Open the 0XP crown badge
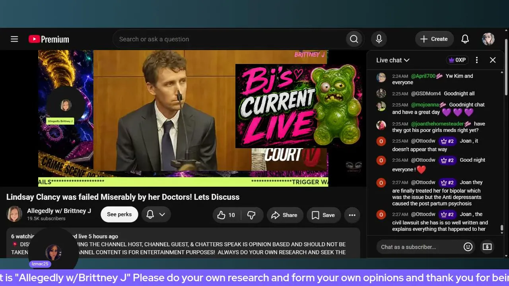The image size is (509, 286). click(x=457, y=60)
